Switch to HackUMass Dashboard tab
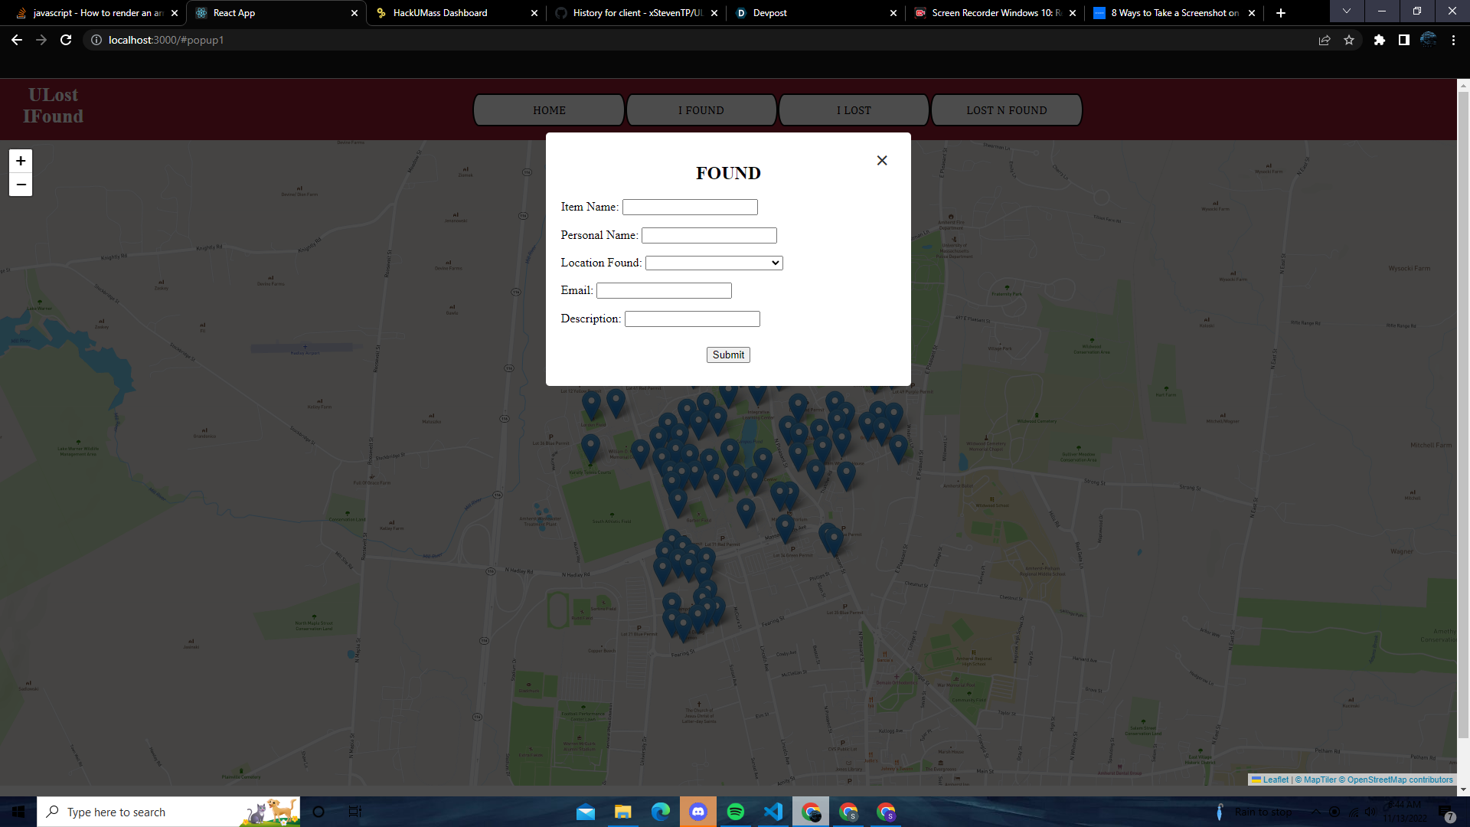The height and width of the screenshot is (827, 1470). (x=440, y=13)
